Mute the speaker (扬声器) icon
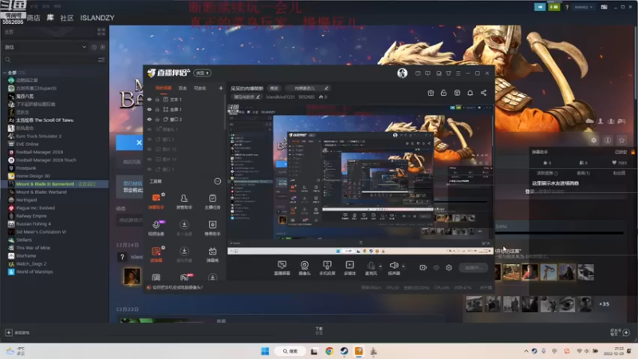This screenshot has height=359, width=638. 393,266
